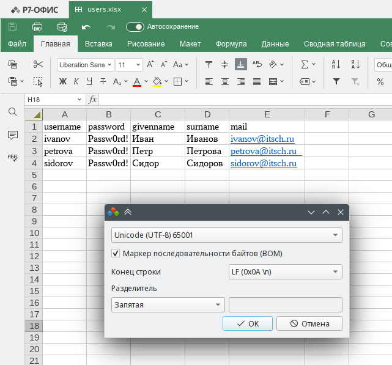Screen dimensions: 392x365
Task: Align text right
Action: coord(241,81)
